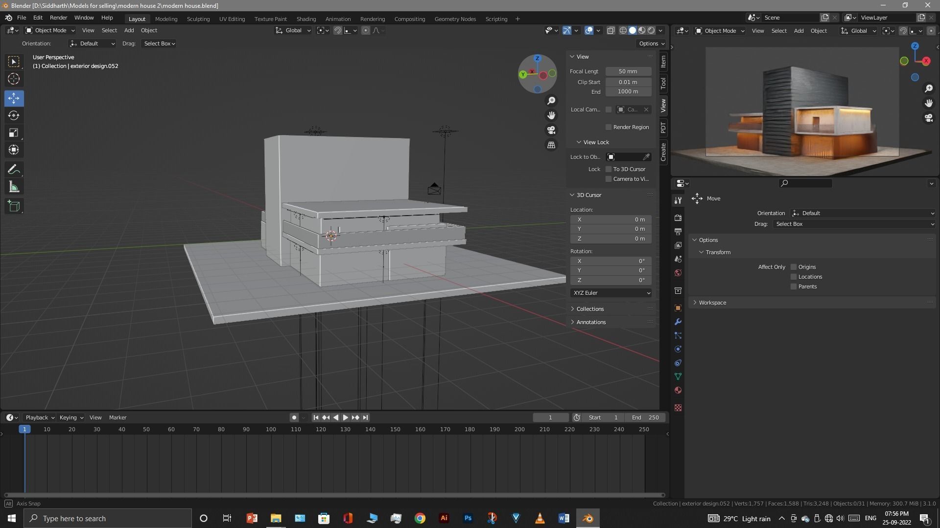The image size is (940, 528).
Task: Open the Playback popover in timeline
Action: click(x=40, y=418)
